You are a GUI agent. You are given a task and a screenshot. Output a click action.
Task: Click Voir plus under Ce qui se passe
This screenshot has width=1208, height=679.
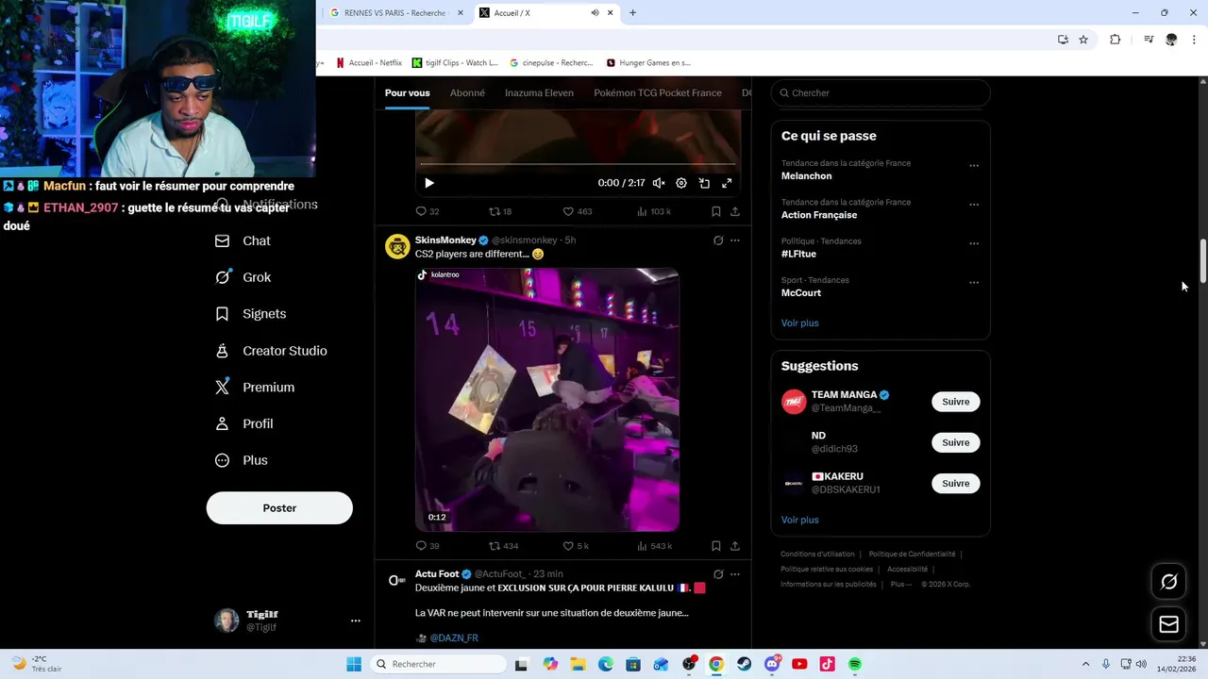point(799,323)
